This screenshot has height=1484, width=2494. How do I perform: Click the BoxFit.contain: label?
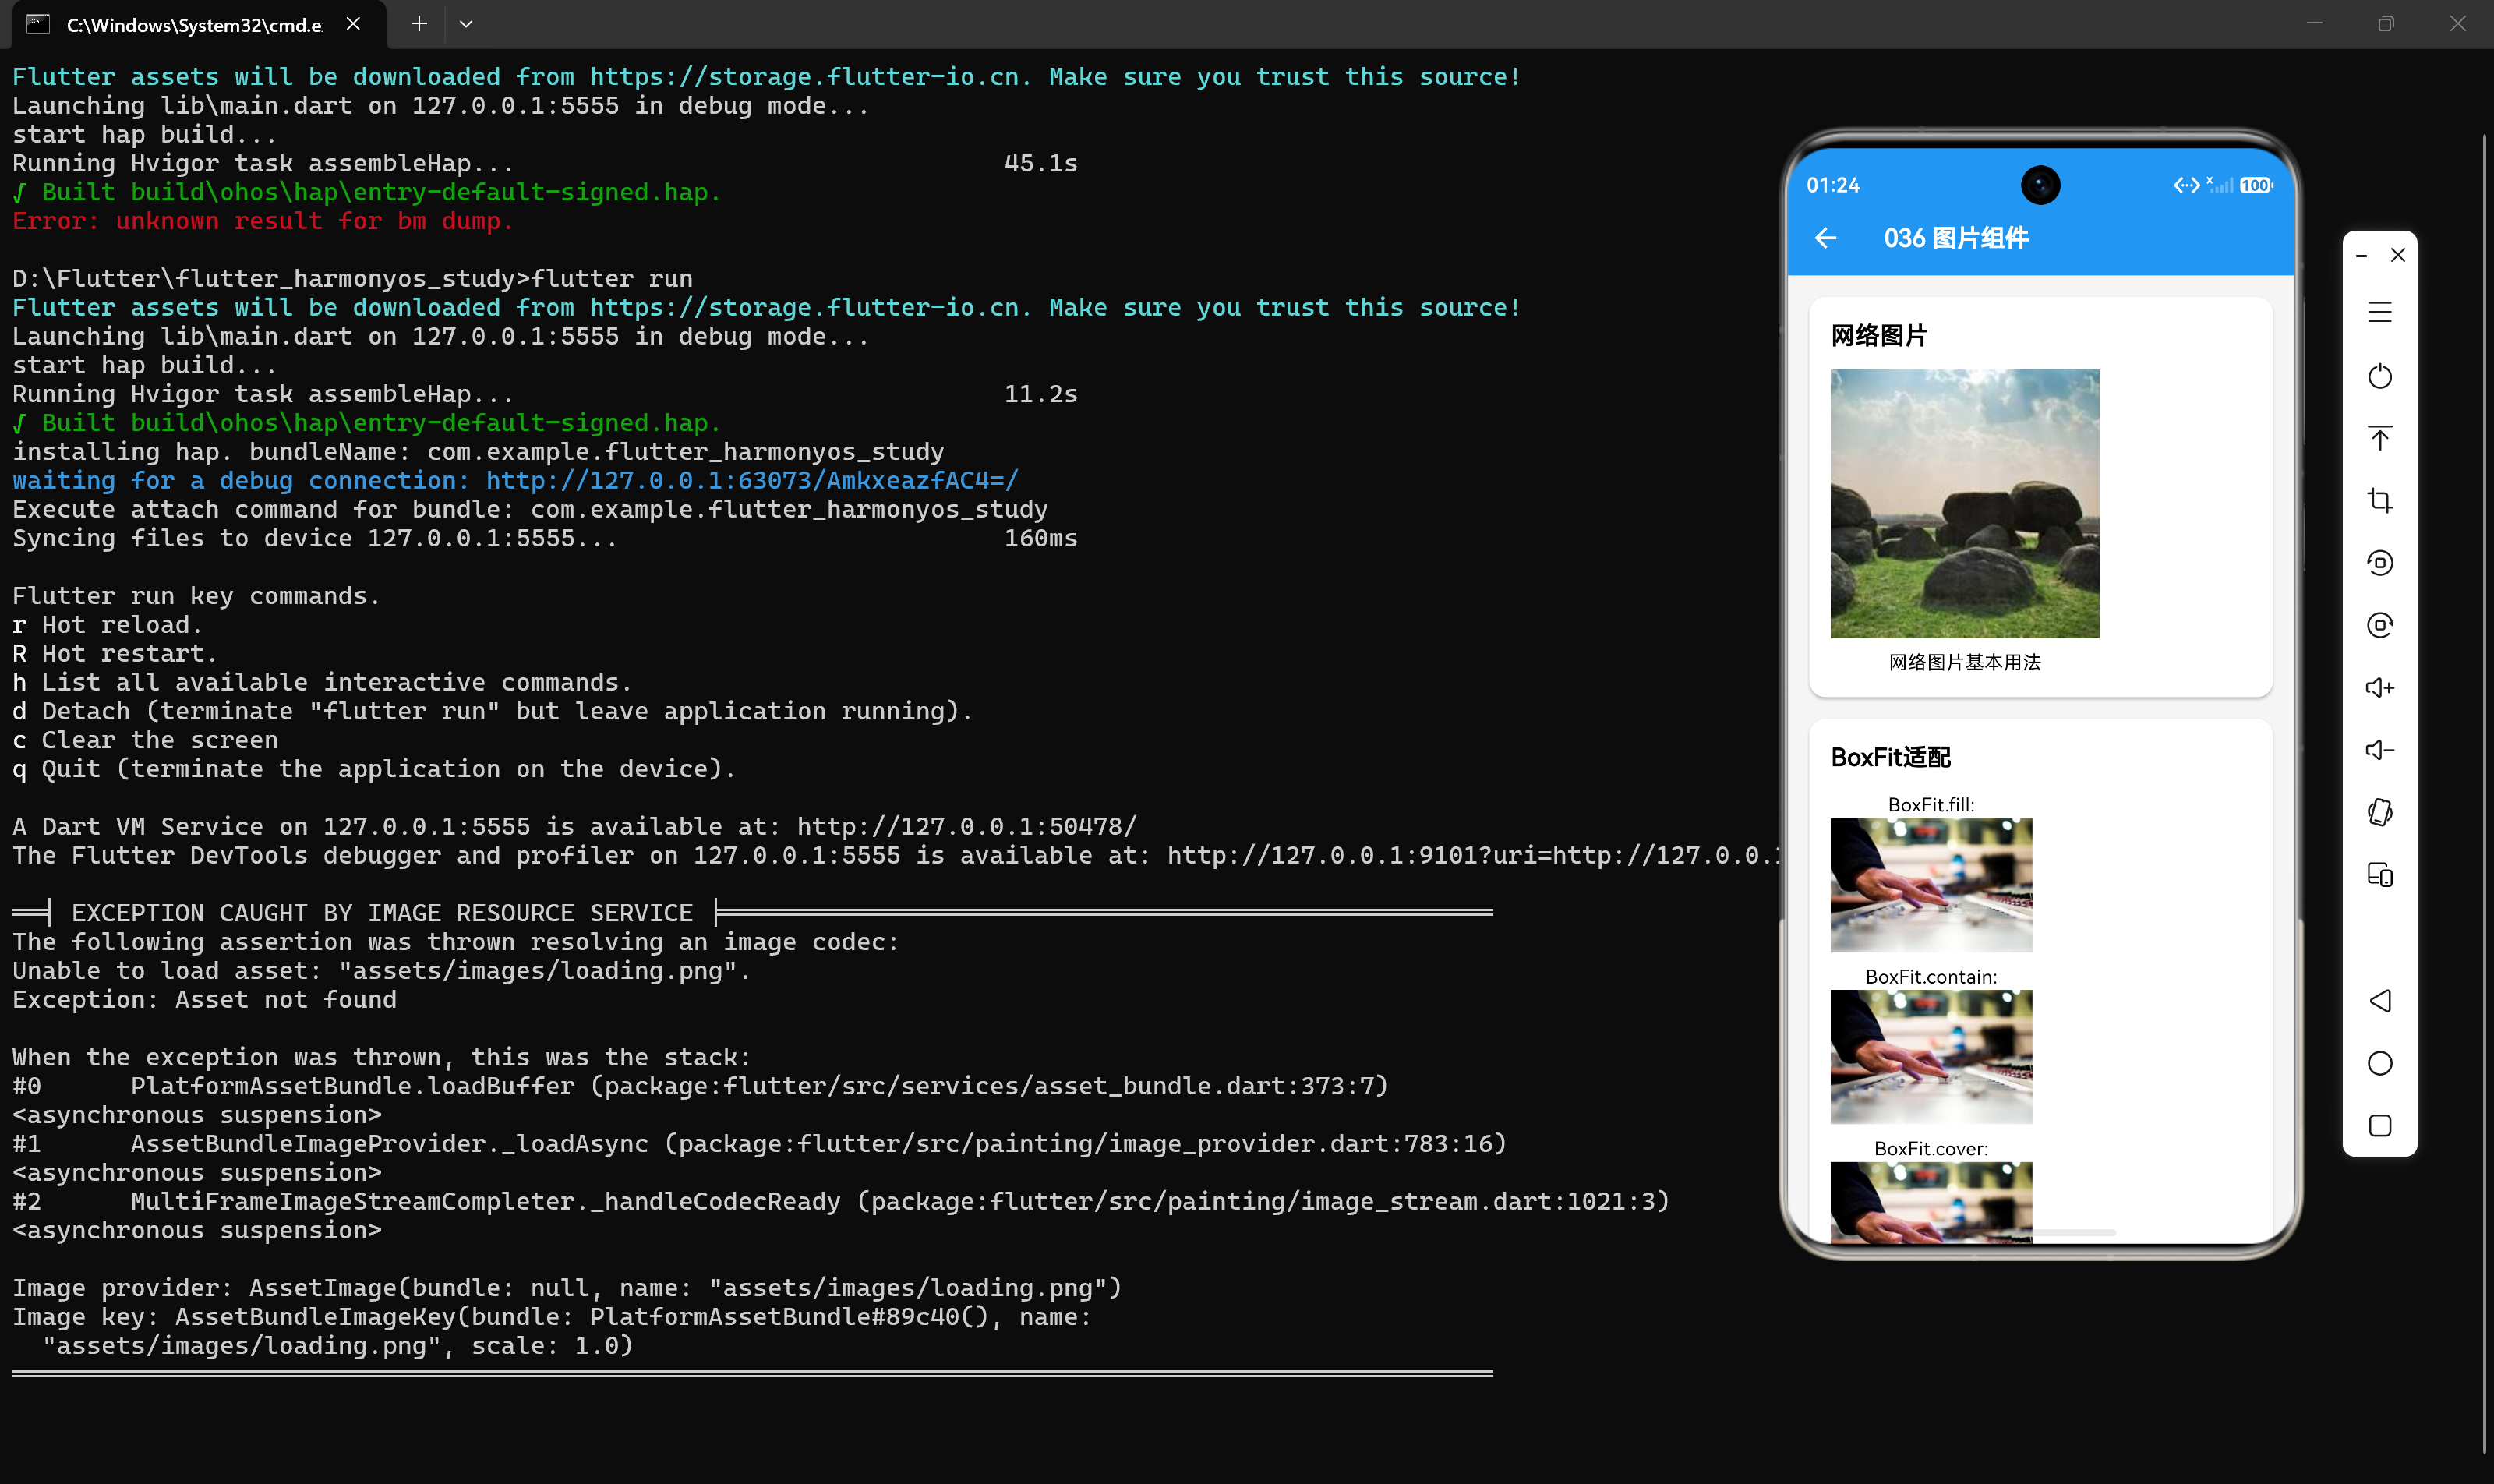1931,977
